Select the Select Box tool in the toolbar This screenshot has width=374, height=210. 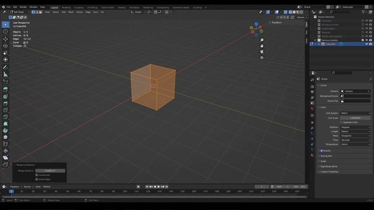5,24
